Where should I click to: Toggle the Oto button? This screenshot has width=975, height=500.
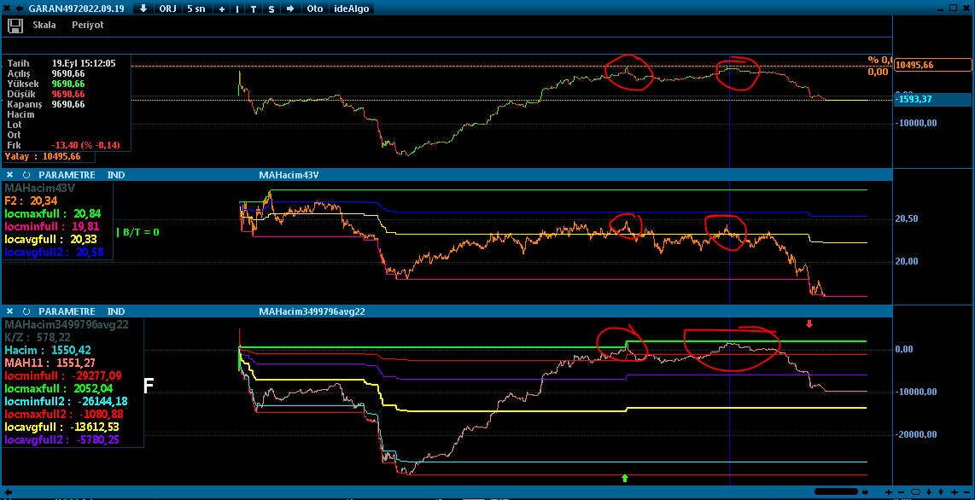tap(315, 9)
